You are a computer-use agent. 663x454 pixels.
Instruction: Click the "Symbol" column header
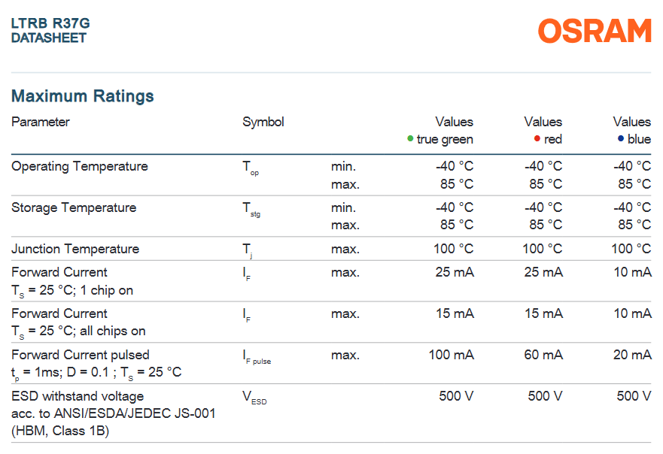click(x=263, y=122)
